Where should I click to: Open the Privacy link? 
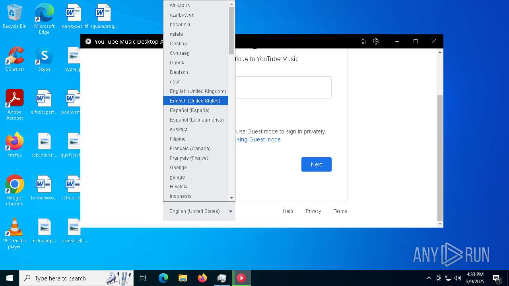click(x=313, y=211)
